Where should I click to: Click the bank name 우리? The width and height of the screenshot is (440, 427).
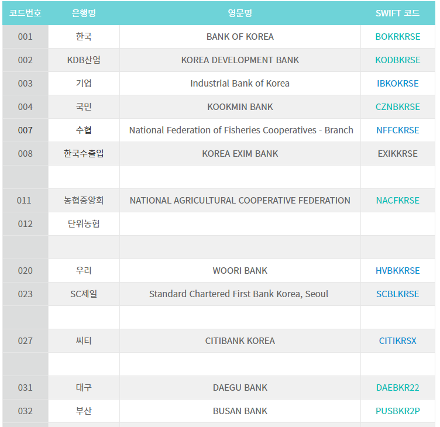point(84,270)
